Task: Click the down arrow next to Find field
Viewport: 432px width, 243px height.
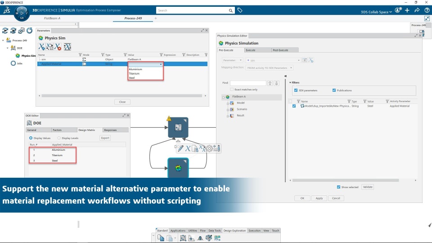Action: pyautogui.click(x=277, y=83)
